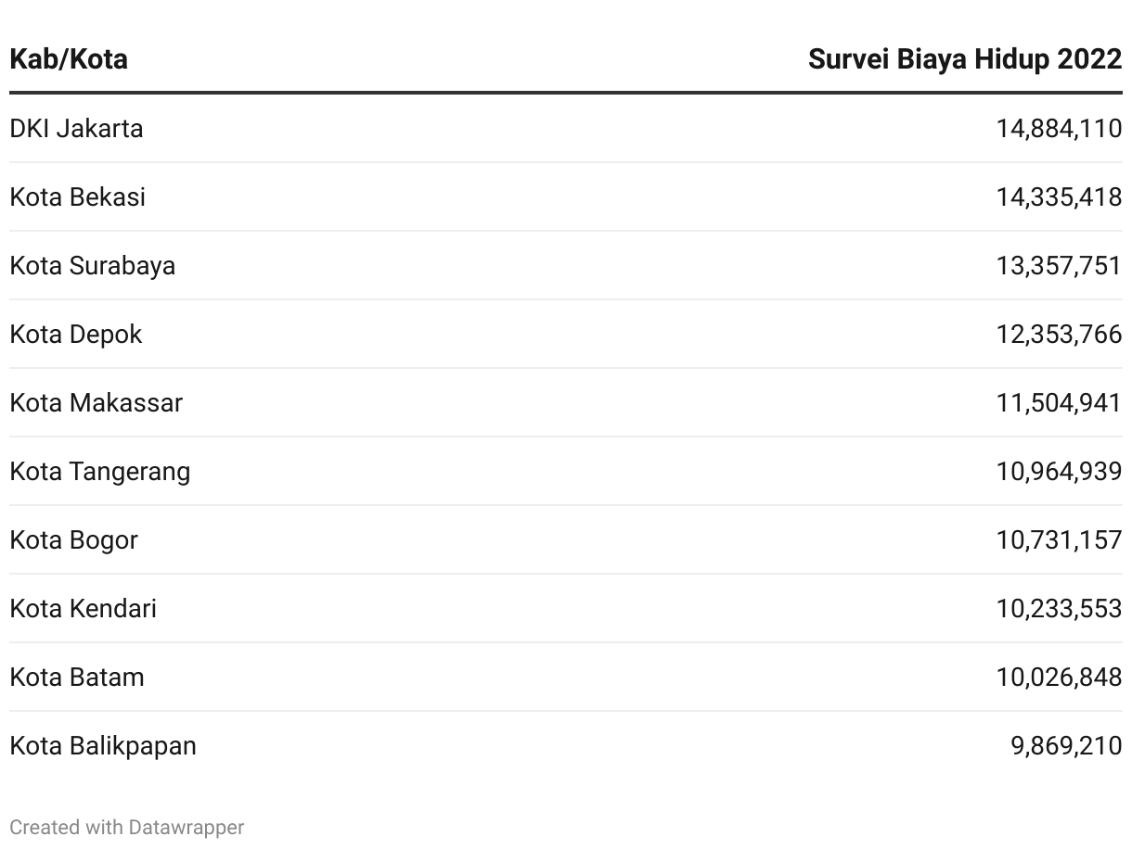
Task: Select the Kota Bogor row label
Action: click(73, 539)
